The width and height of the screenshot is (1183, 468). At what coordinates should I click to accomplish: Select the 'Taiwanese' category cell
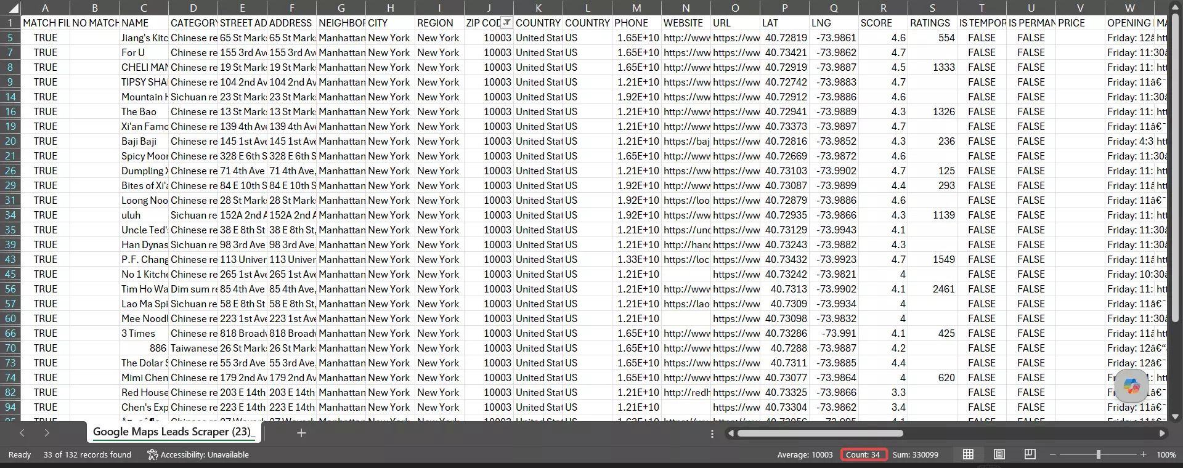click(x=193, y=348)
